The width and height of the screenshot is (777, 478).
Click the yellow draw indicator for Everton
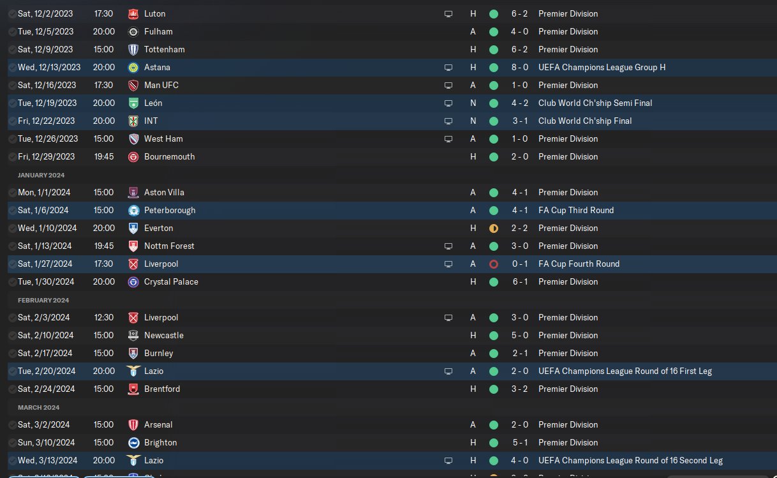tap(493, 228)
